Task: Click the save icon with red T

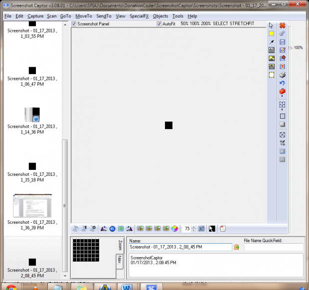Action: (283, 67)
